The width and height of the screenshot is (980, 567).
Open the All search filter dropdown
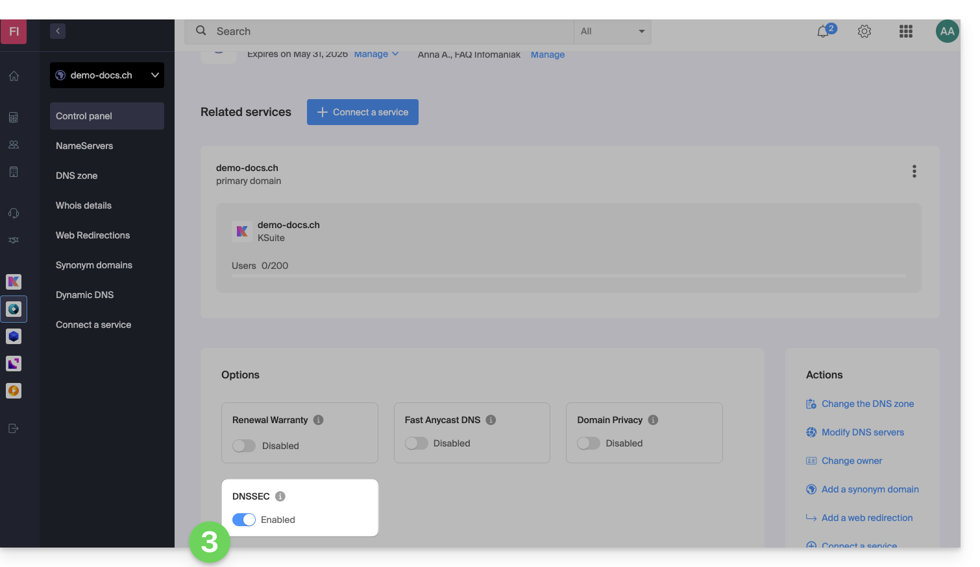tap(612, 31)
